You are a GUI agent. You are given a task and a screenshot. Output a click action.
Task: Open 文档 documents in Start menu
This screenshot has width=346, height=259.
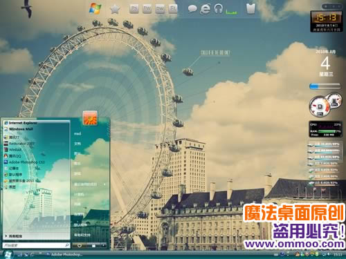coord(78,144)
